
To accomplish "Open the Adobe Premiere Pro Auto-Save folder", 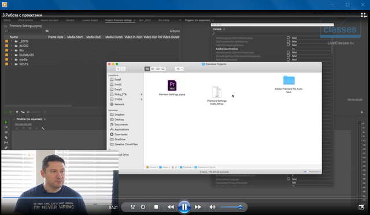I will click(x=289, y=84).
